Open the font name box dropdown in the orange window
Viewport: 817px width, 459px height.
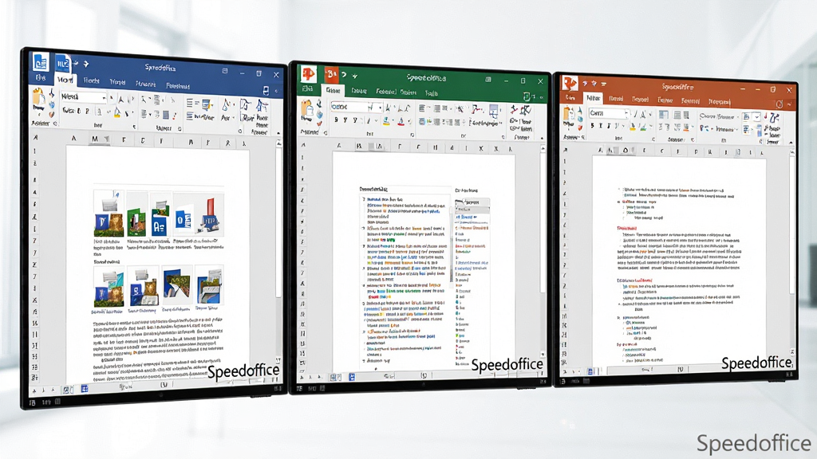(x=627, y=113)
